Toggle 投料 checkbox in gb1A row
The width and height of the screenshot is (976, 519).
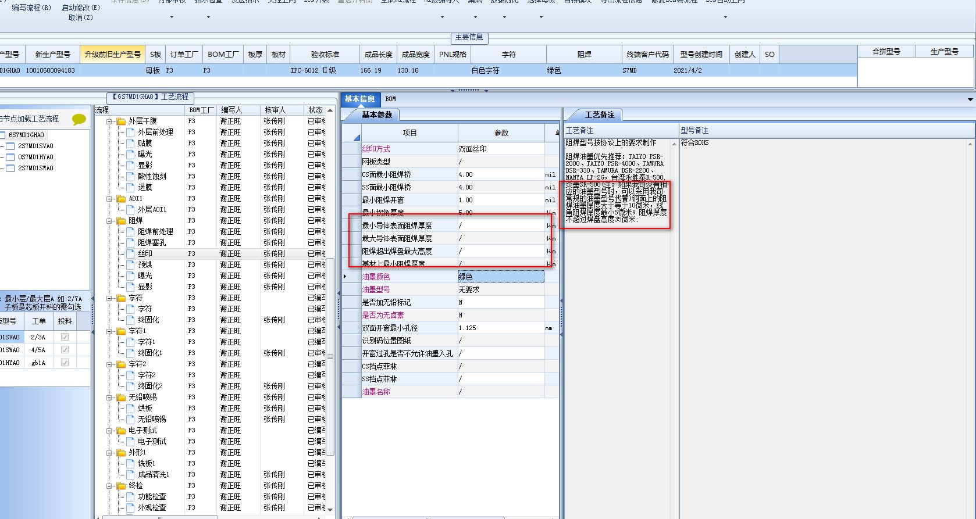65,363
